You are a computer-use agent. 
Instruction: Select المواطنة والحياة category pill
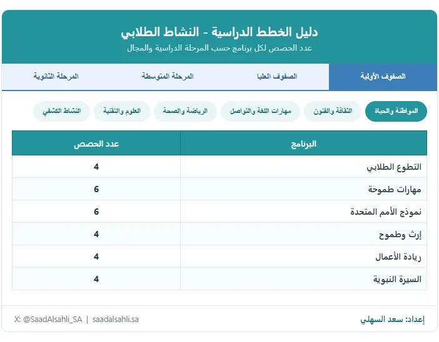point(396,111)
